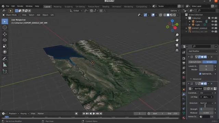
Task: Click the Midlevel 0.000 slider field
Action: [206, 113]
